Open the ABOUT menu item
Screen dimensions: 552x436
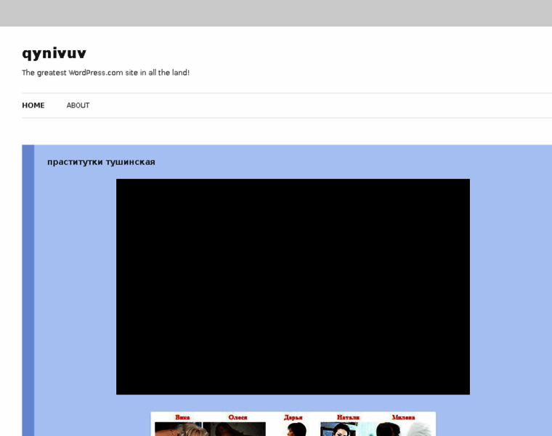coord(78,105)
